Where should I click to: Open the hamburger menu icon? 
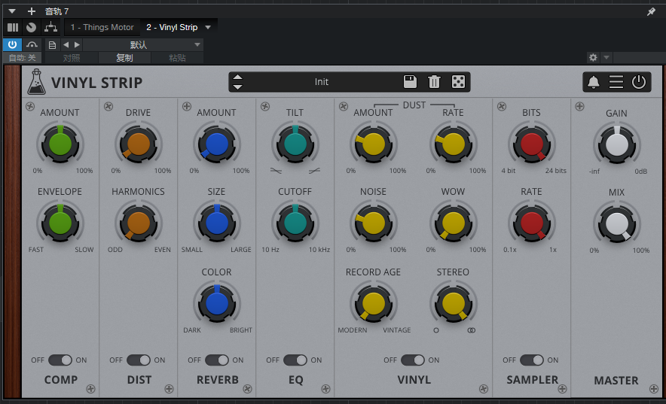pyautogui.click(x=616, y=82)
